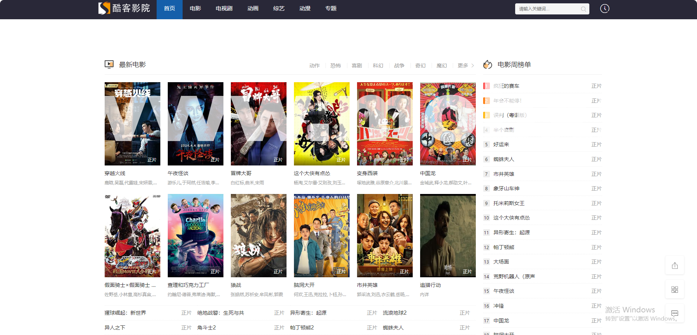Open the 假面骑士 movie poster
The image size is (697, 335).
click(x=132, y=235)
